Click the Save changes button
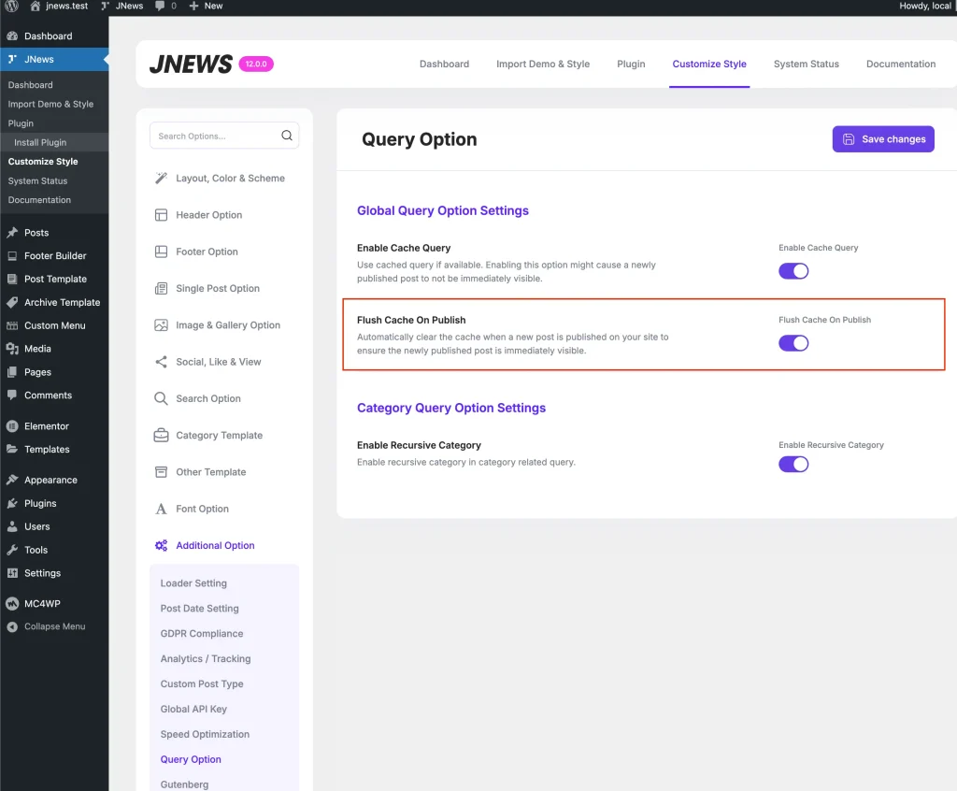This screenshot has width=957, height=791. (883, 139)
